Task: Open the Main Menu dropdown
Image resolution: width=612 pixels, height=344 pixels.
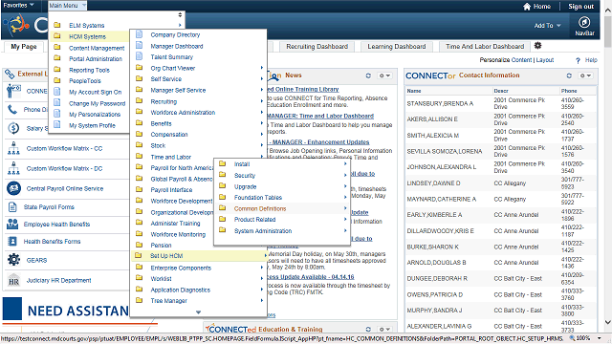Action: 68,6
